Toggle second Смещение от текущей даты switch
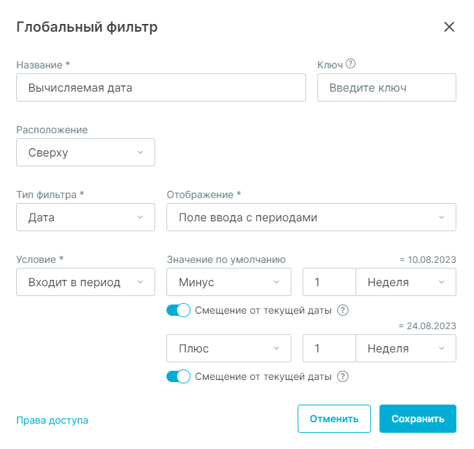Viewport: 474px width, 449px height. [178, 376]
